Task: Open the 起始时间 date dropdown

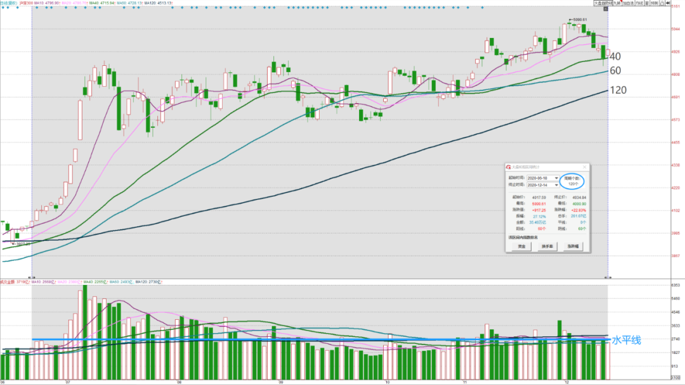Action: [556, 178]
